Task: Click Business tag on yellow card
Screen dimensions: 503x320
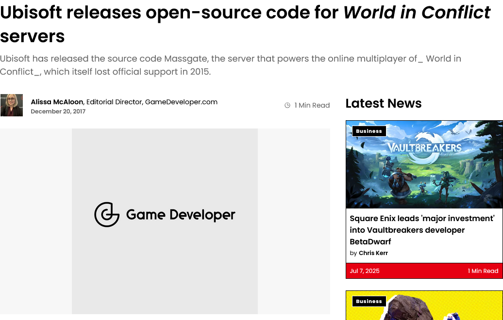Action: (x=369, y=301)
